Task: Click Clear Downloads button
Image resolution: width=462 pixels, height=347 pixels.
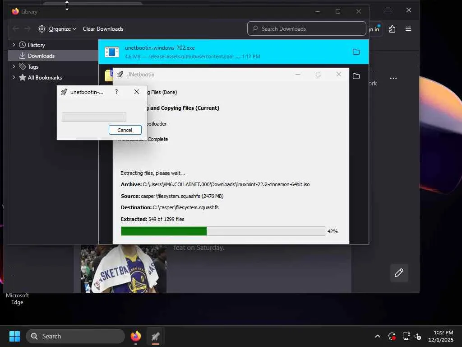Action: pyautogui.click(x=103, y=29)
